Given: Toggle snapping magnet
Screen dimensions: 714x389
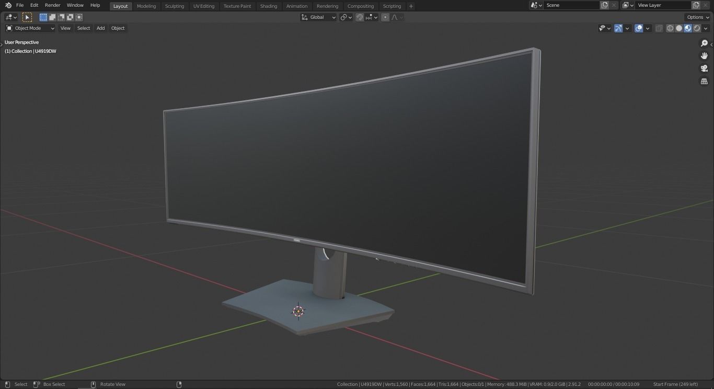Looking at the screenshot, I should pos(360,17).
